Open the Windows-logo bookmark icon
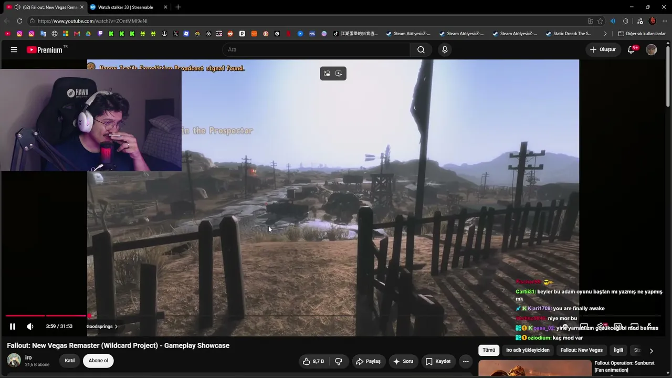This screenshot has height=378, width=672. [x=66, y=34]
